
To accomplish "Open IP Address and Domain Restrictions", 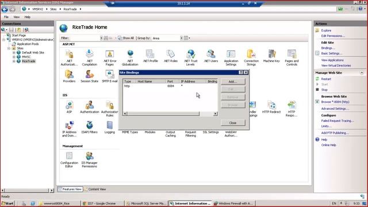I will [69, 129].
